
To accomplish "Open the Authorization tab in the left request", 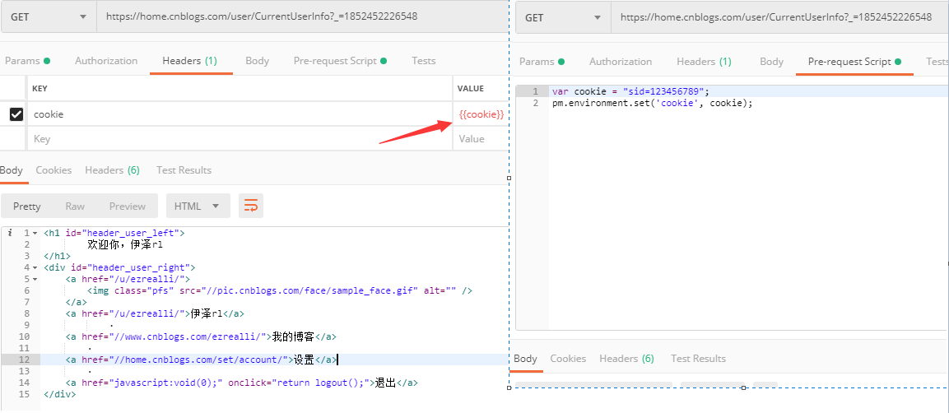I will tap(106, 61).
